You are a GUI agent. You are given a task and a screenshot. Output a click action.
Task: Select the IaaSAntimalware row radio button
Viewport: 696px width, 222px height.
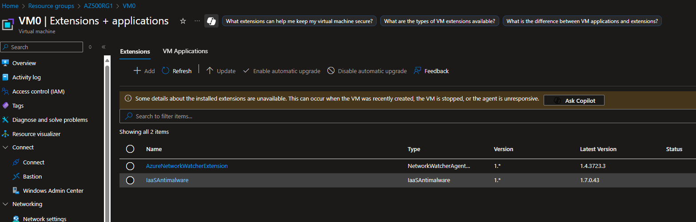point(130,180)
